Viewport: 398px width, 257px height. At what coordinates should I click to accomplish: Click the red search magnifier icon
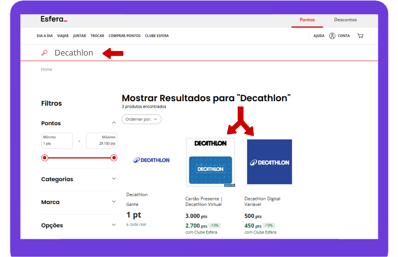click(x=45, y=53)
